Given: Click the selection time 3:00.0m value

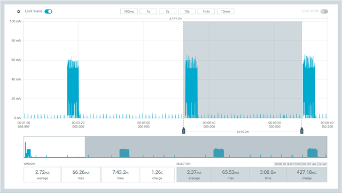Looking at the screenshot, I should coord(268,172).
